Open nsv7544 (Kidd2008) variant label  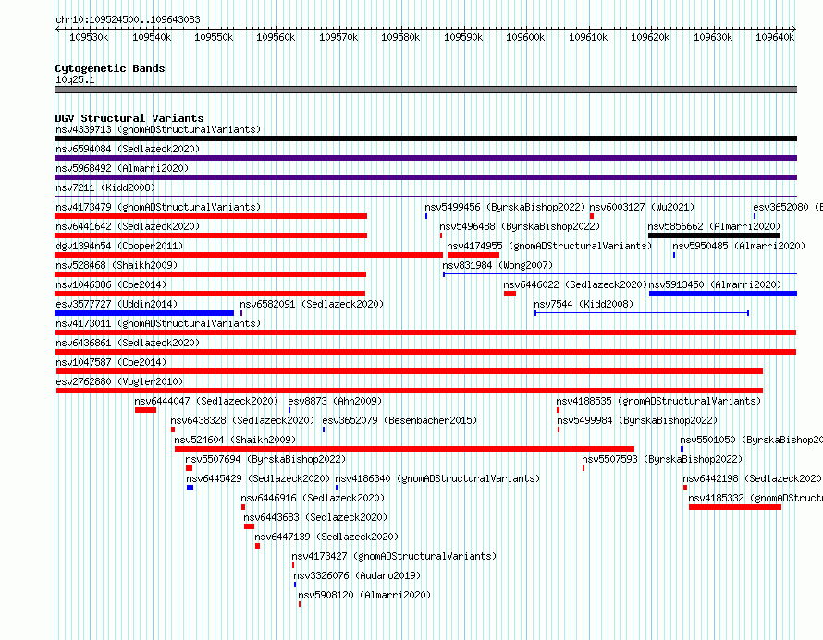pos(583,304)
